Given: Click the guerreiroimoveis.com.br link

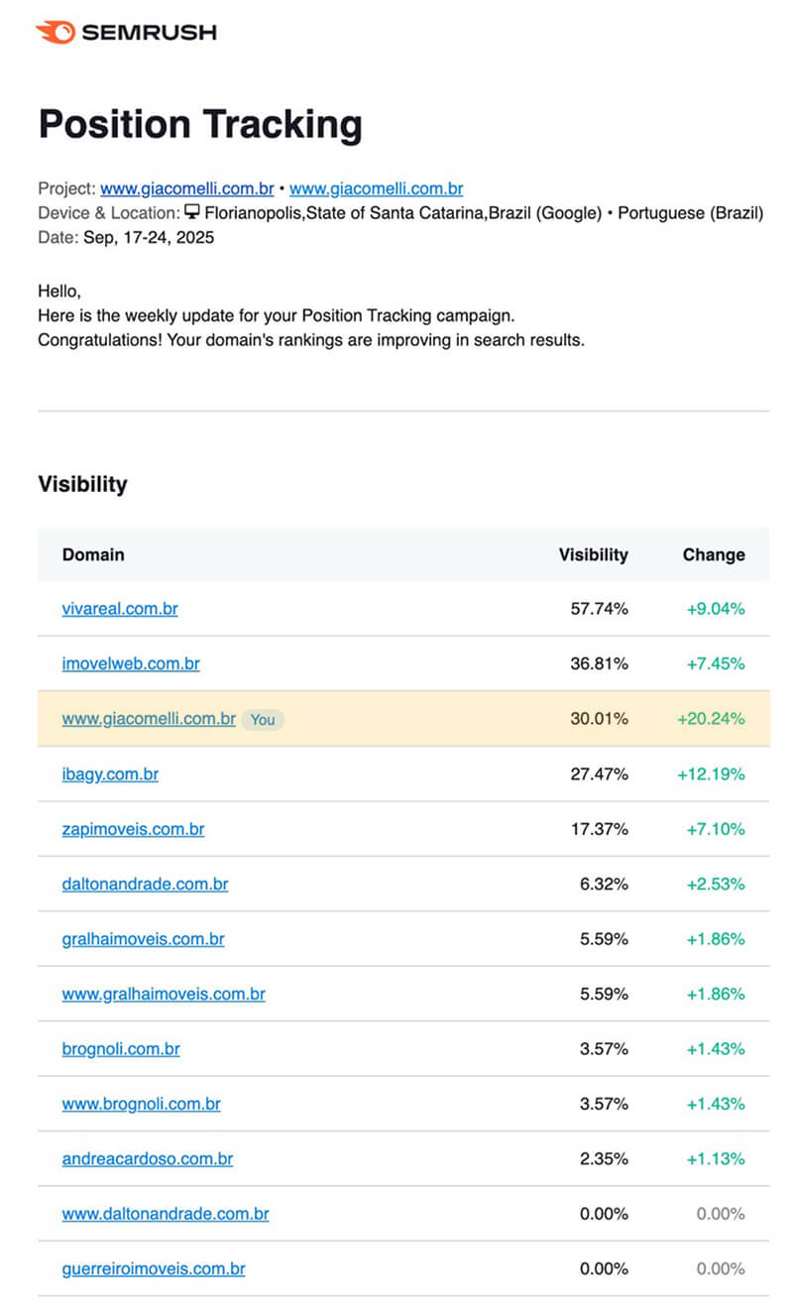Looking at the screenshot, I should tap(154, 1268).
